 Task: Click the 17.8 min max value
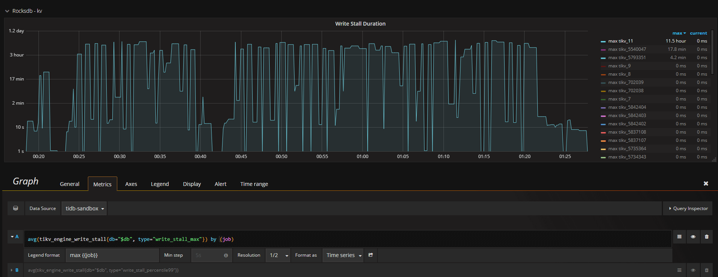[x=677, y=49]
